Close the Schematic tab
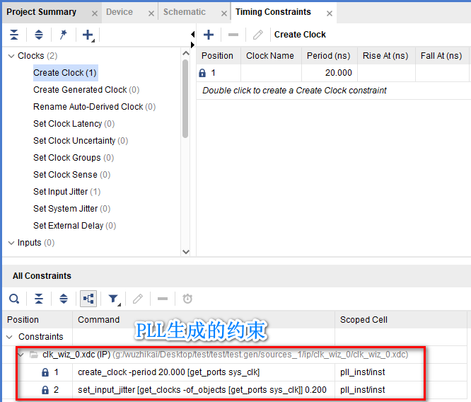The width and height of the screenshot is (471, 402). (223, 13)
